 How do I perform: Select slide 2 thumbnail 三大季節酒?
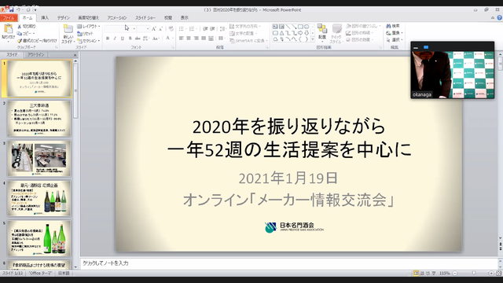(x=39, y=119)
